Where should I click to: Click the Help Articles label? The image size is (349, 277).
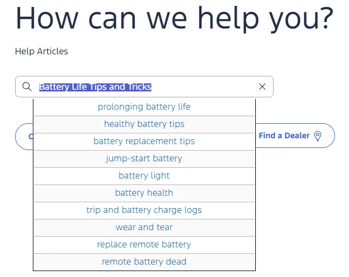tap(41, 52)
